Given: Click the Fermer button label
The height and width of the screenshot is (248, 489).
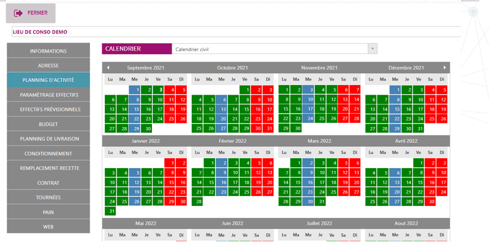Looking at the screenshot, I should click(37, 13).
